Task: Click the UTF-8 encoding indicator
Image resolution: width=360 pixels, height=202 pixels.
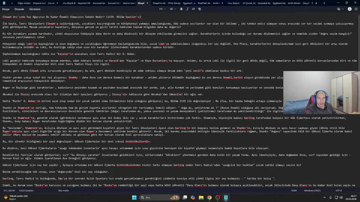Action: point(338,190)
